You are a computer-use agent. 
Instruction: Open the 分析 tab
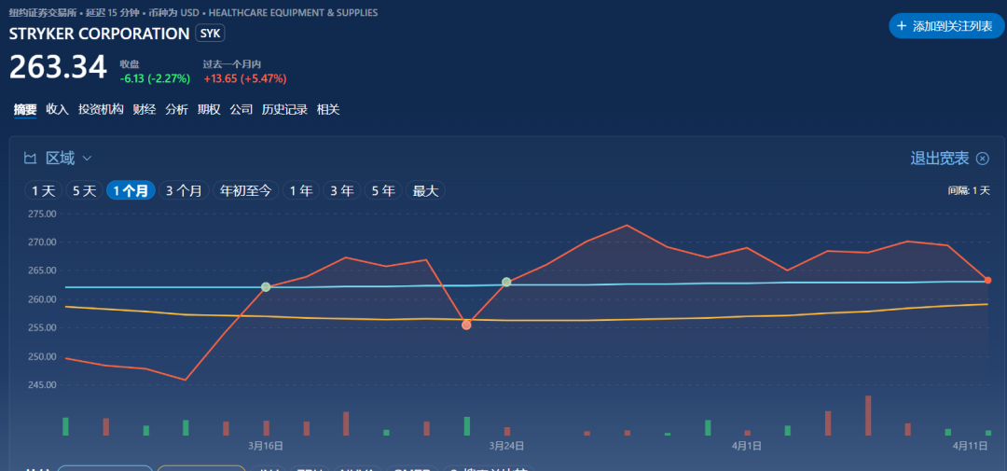[x=176, y=109]
